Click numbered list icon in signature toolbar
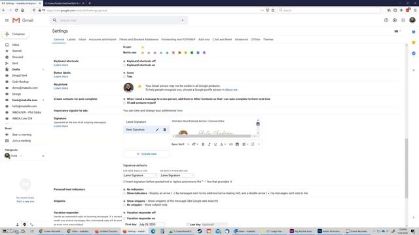 point(253,144)
